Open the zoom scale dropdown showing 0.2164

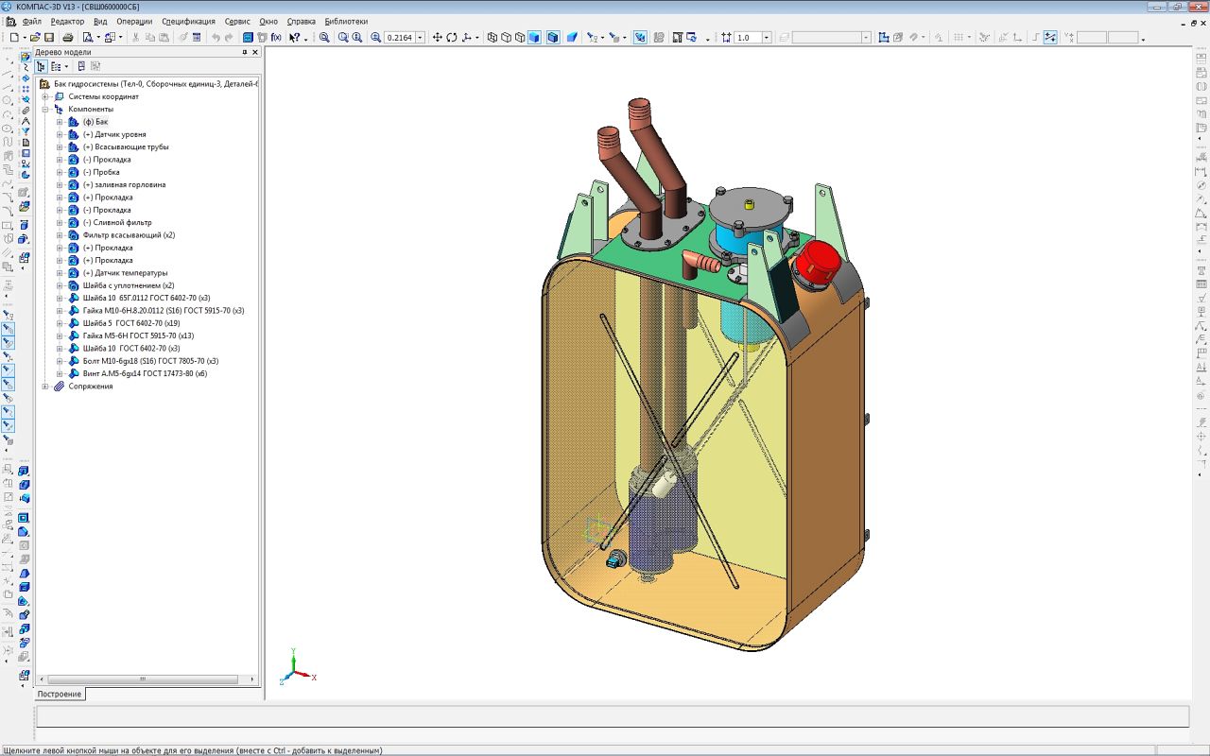click(421, 38)
